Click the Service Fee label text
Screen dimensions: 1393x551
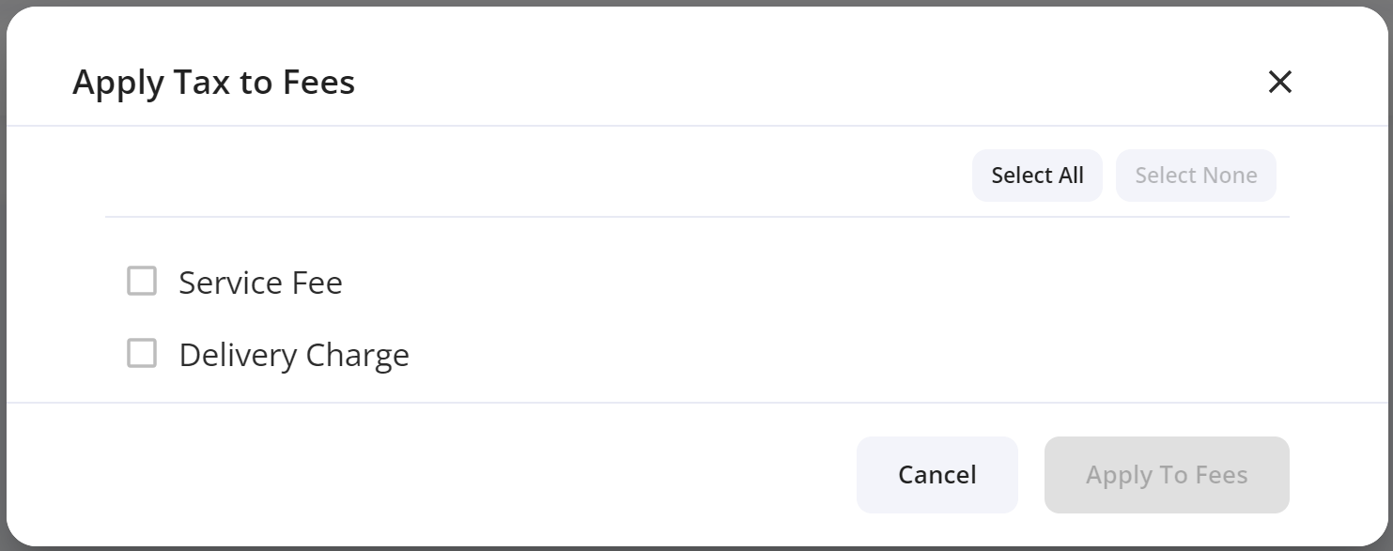260,283
